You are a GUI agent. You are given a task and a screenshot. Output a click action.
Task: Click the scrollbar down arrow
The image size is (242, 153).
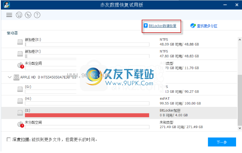click(240, 128)
